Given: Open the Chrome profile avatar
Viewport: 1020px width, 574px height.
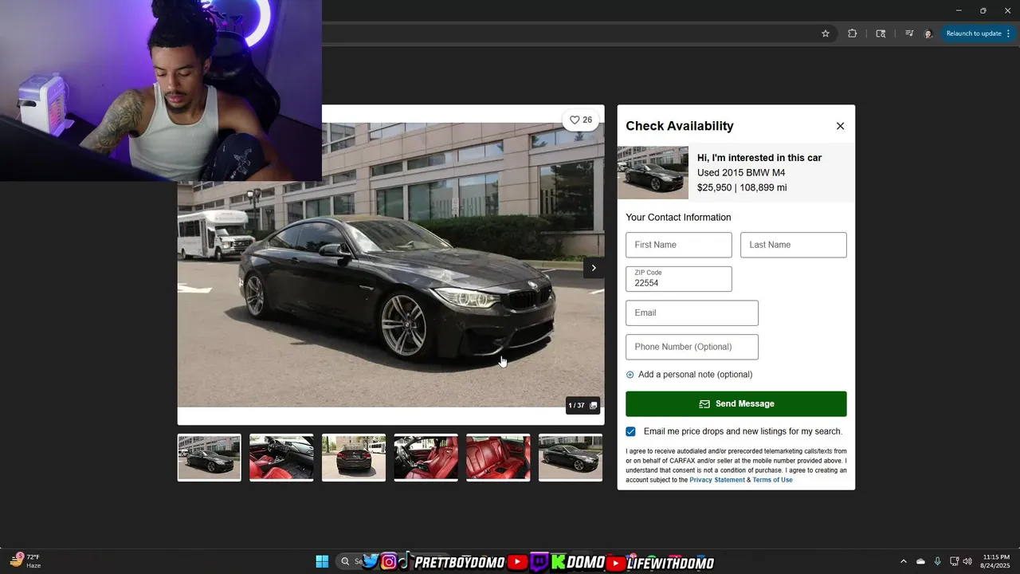Looking at the screenshot, I should point(928,33).
